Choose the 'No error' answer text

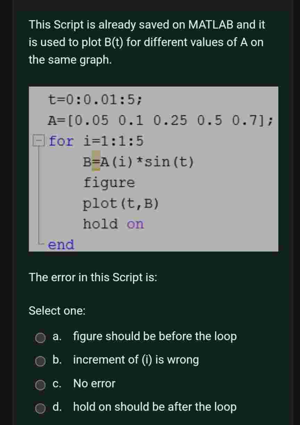(x=94, y=384)
